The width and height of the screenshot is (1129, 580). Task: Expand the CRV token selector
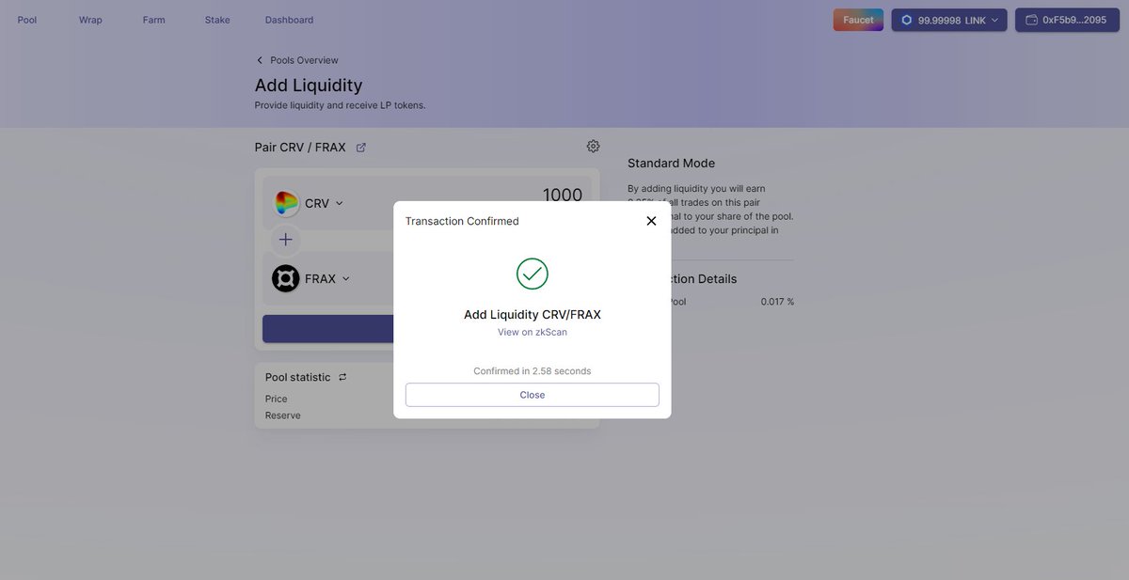point(324,203)
